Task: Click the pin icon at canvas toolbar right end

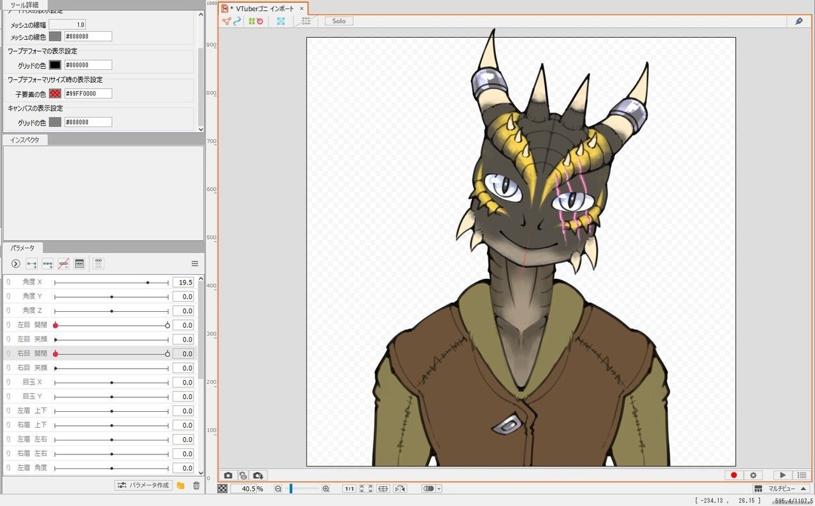Action: (799, 21)
